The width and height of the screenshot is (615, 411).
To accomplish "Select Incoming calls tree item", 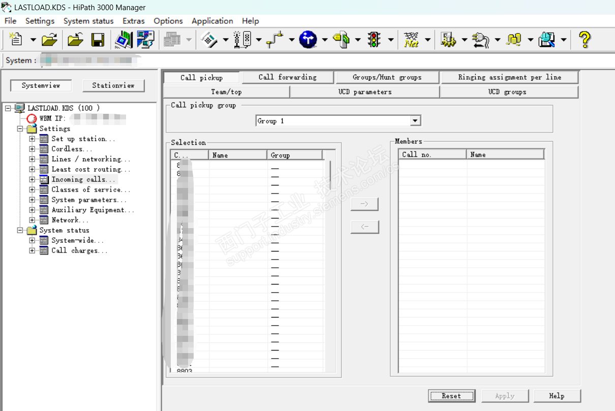I will (x=84, y=179).
